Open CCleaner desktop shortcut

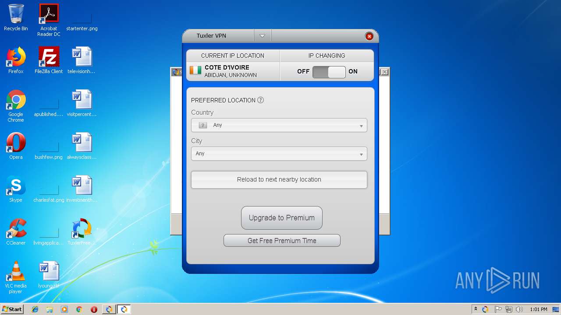pos(16,232)
